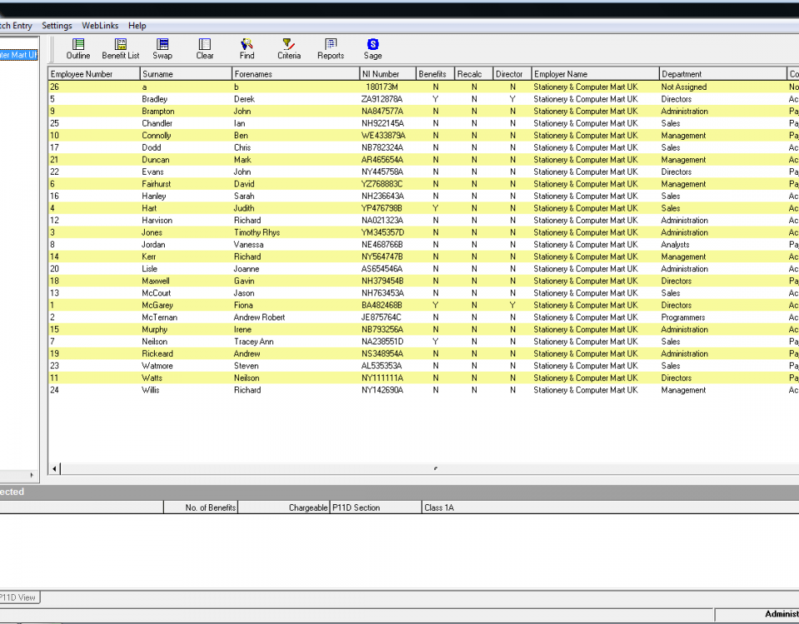Sort by Surname column header
This screenshot has width=799, height=624.
click(x=186, y=74)
